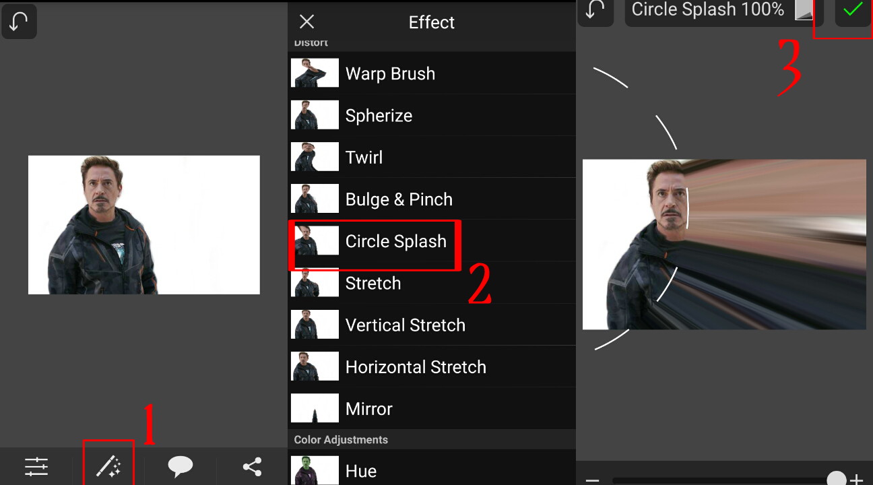Click the Hue effect thumbnail
Viewport: 873px width, 485px height.
pos(315,470)
